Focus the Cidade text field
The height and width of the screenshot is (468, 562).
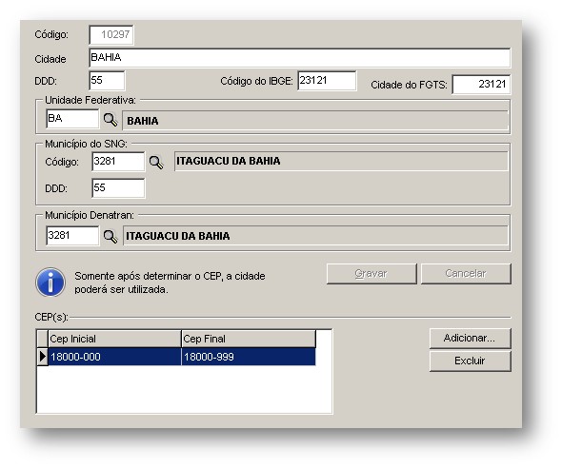pyautogui.click(x=300, y=58)
